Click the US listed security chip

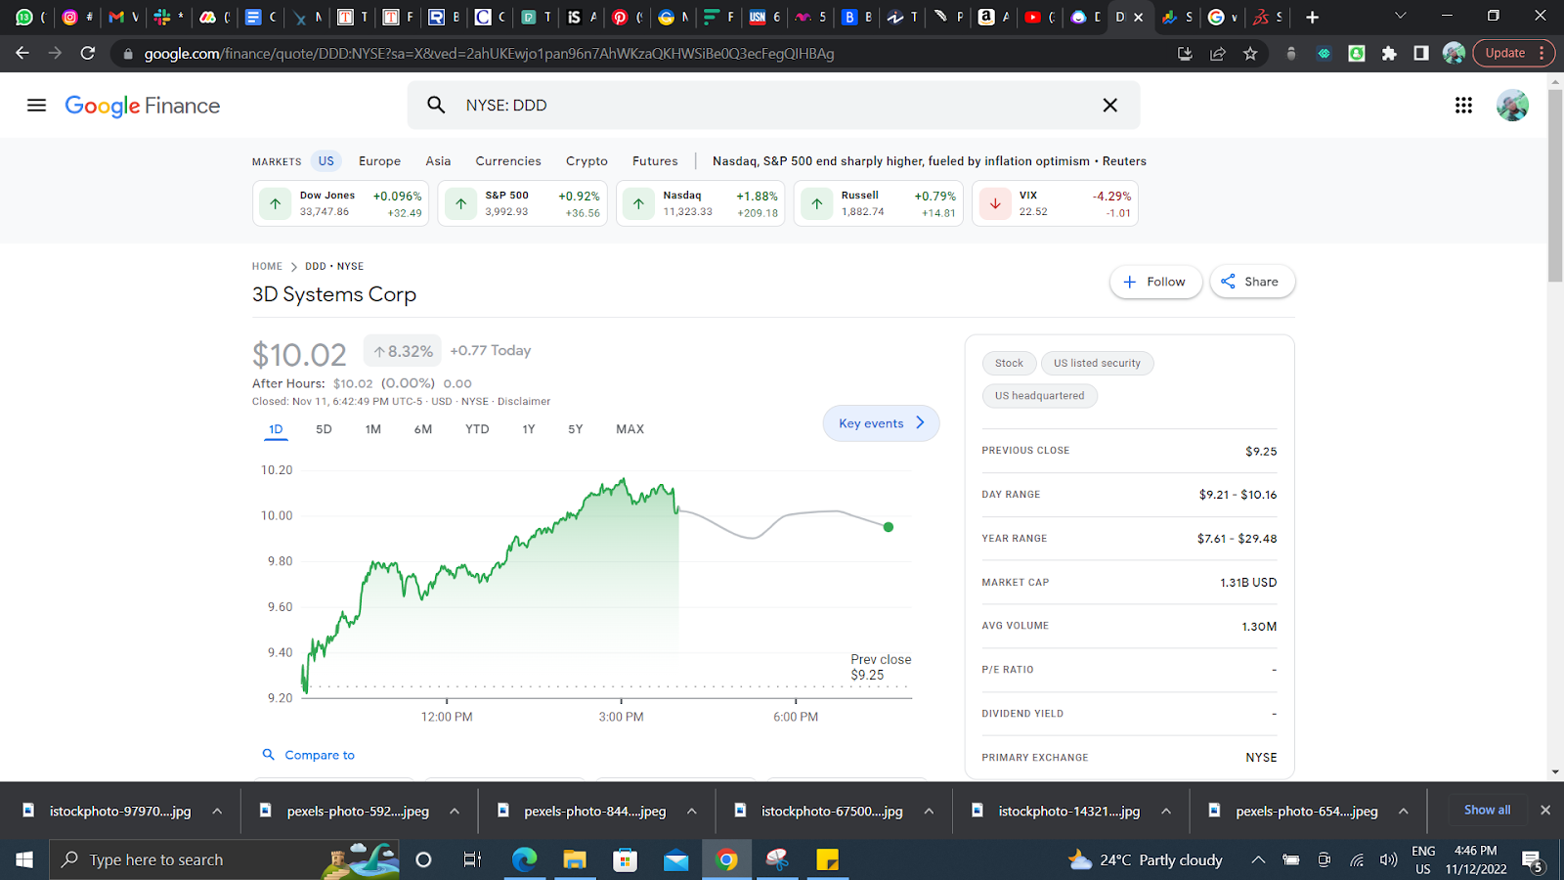click(1097, 363)
